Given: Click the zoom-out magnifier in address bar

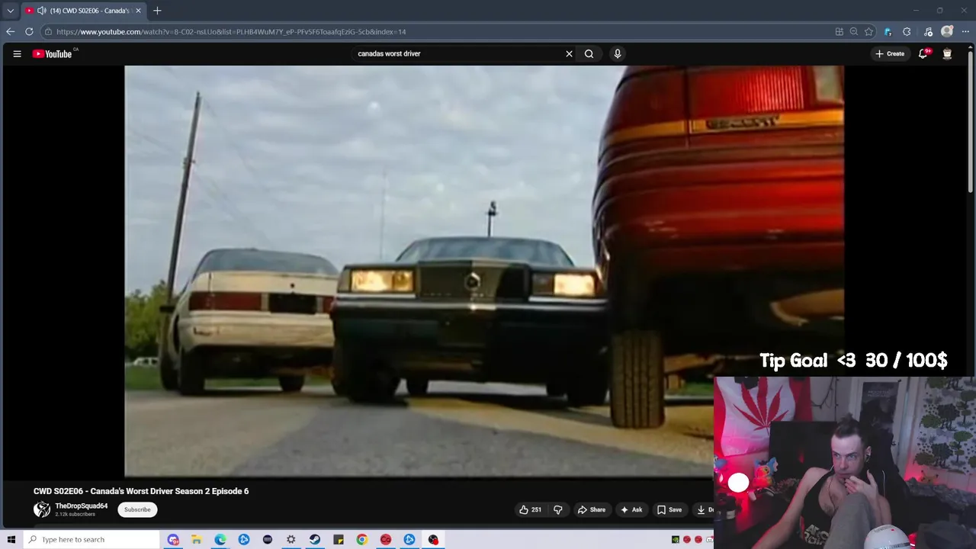Looking at the screenshot, I should coord(854,32).
